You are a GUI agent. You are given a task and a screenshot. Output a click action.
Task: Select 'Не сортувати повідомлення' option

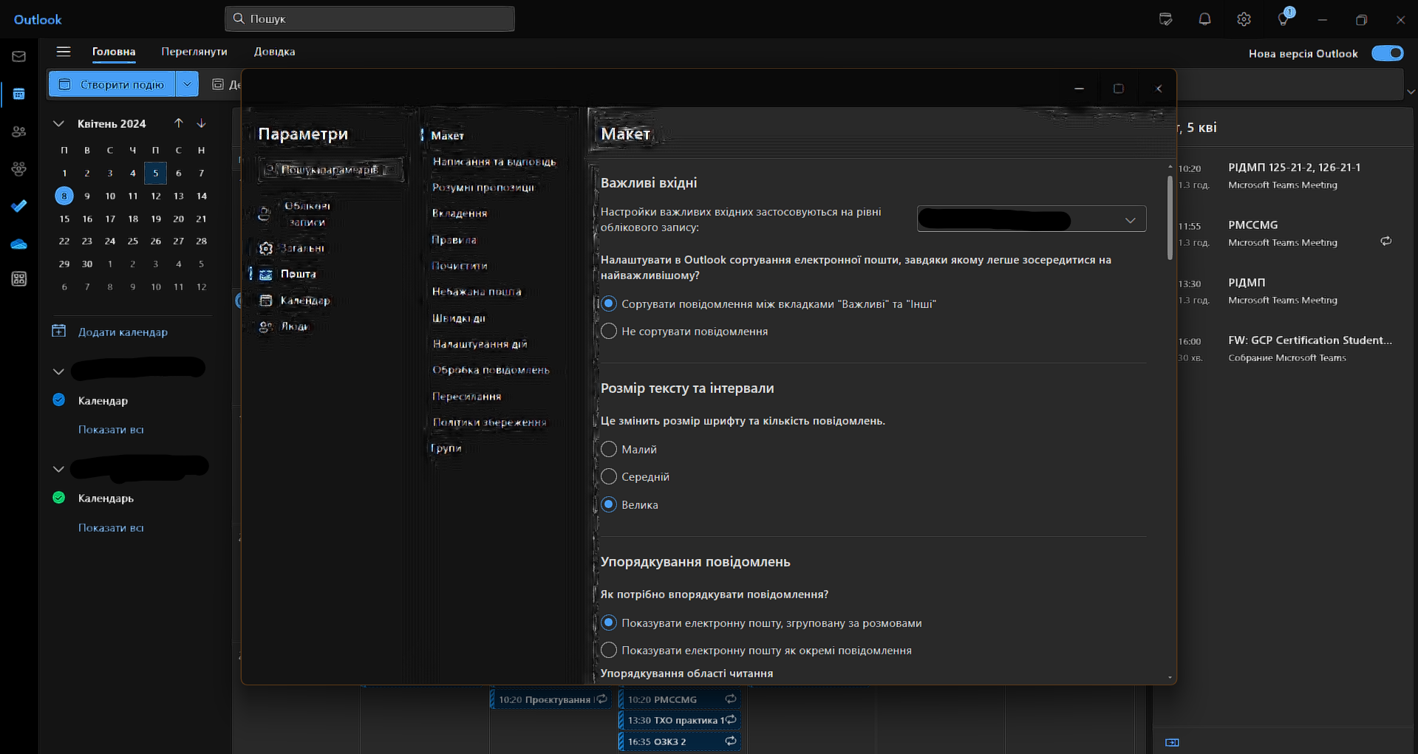(608, 331)
